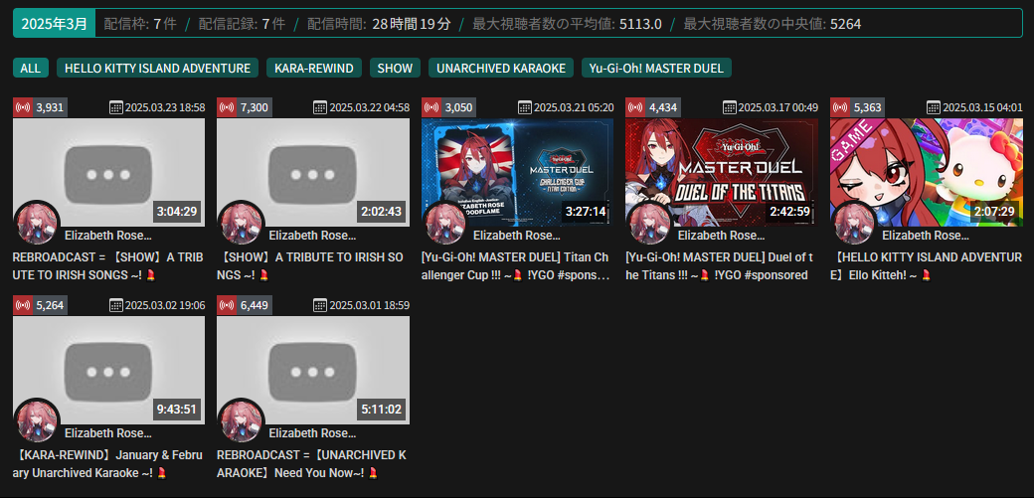Click channel avatar on 3:27:14 card
The height and width of the screenshot is (498, 1034).
(x=445, y=223)
